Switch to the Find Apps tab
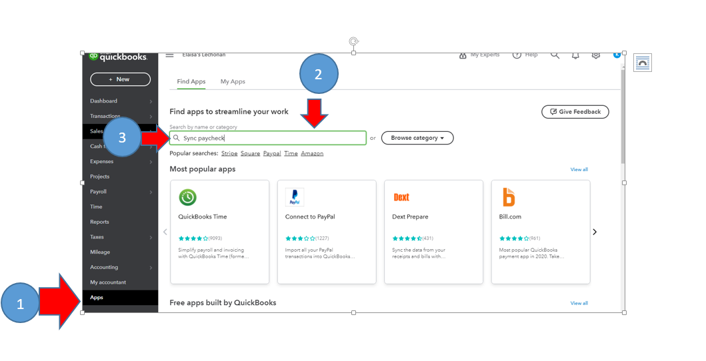 tap(191, 81)
